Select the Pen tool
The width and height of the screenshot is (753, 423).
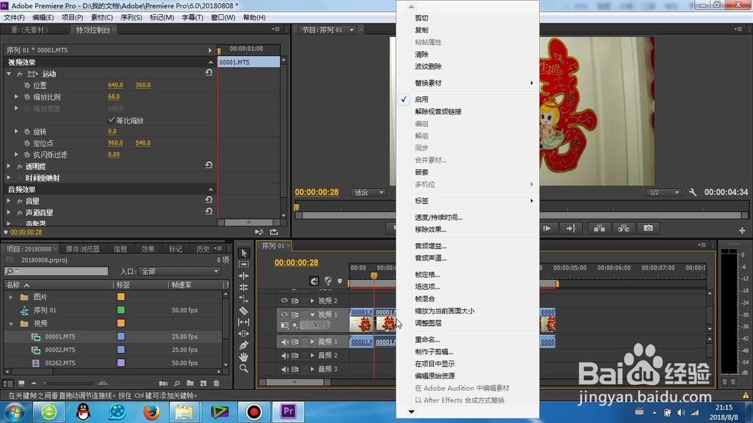tap(244, 345)
